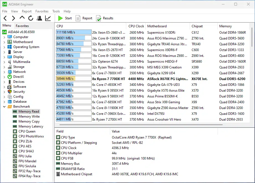Expand the Motherboard tree node

(4, 42)
